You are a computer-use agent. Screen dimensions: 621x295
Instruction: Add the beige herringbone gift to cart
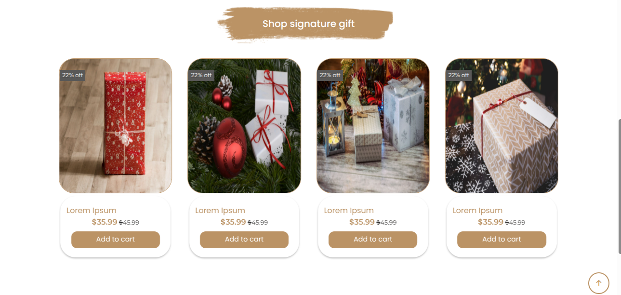tap(502, 240)
